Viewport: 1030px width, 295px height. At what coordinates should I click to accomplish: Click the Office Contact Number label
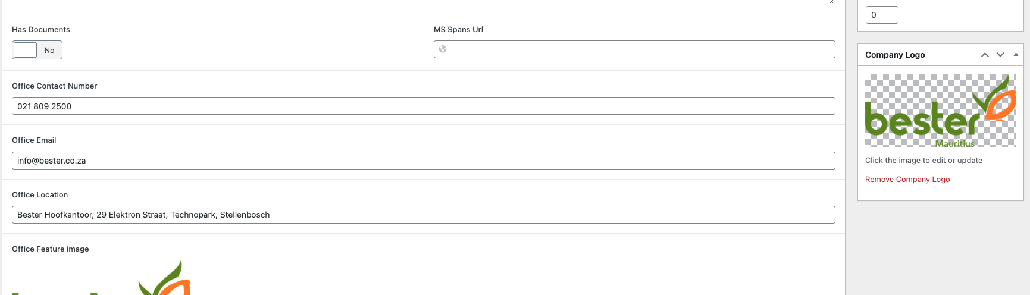coord(54,86)
